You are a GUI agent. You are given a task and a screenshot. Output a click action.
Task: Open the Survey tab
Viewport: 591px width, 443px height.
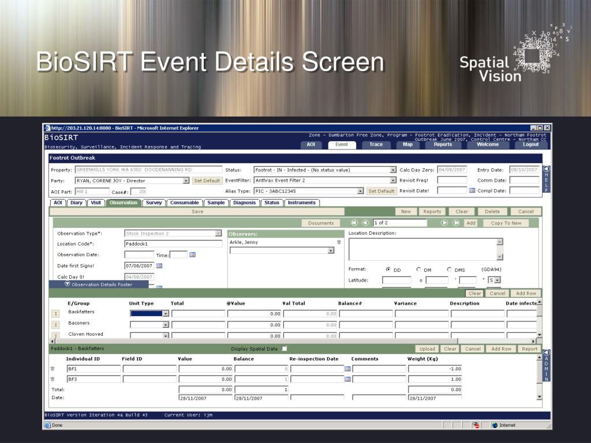click(x=154, y=202)
